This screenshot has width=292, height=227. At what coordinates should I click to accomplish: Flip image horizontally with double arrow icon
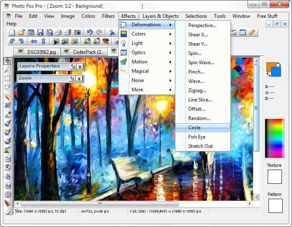pos(34,41)
